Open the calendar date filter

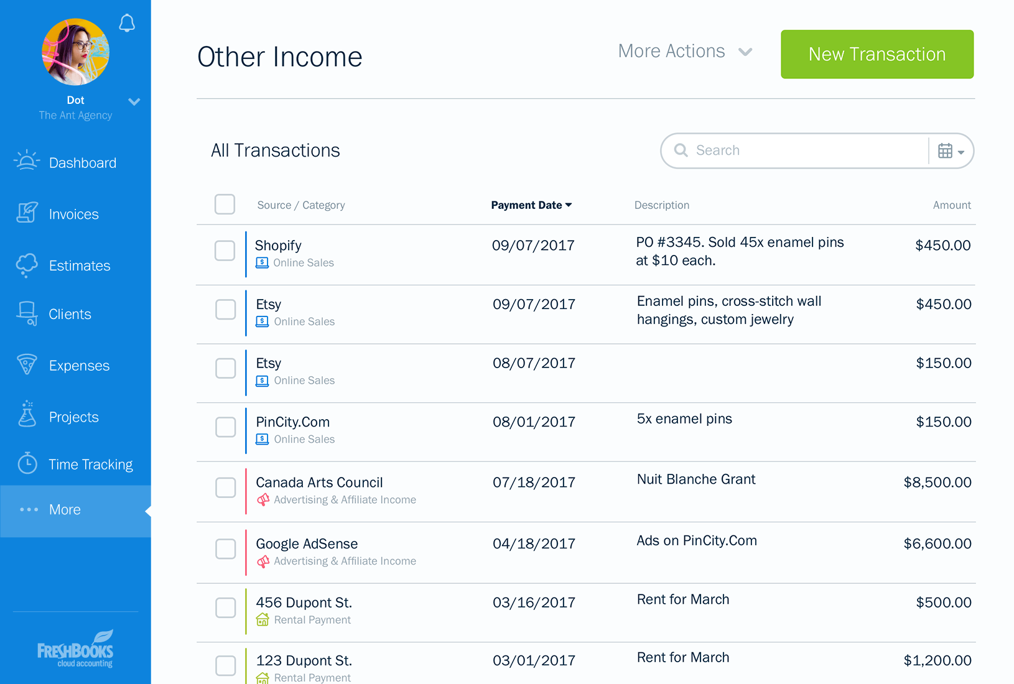(951, 151)
